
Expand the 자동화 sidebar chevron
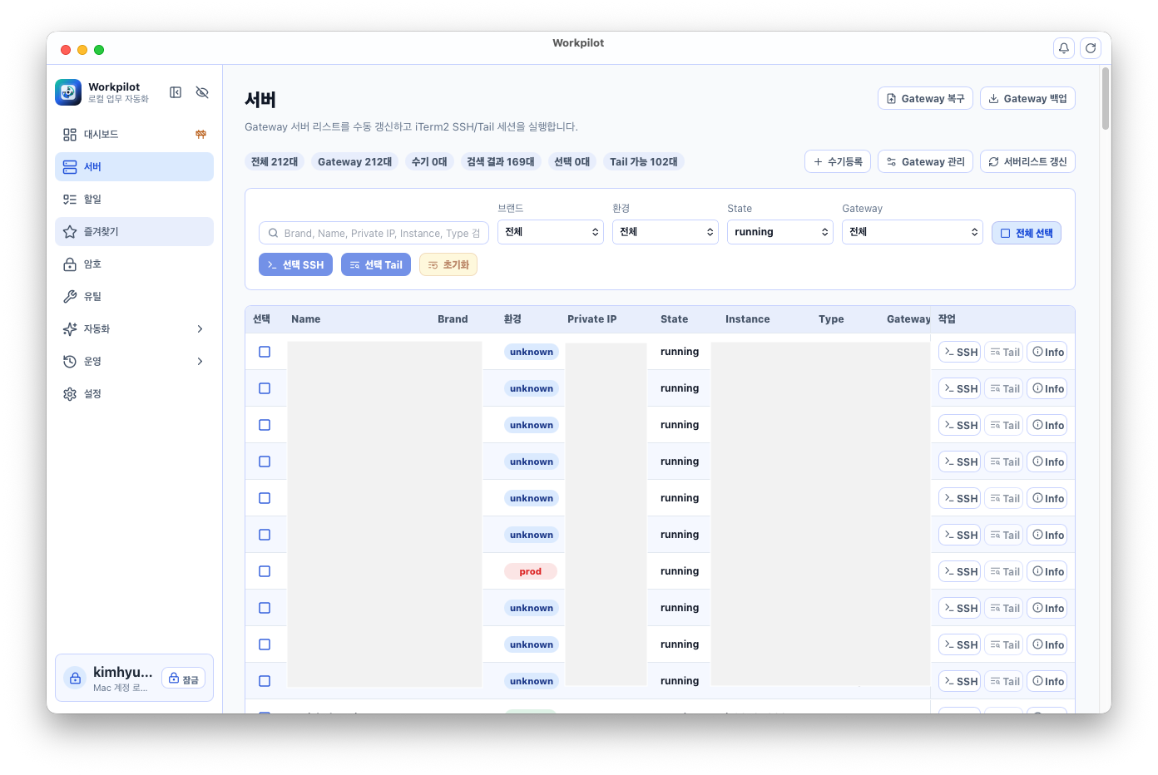(200, 328)
